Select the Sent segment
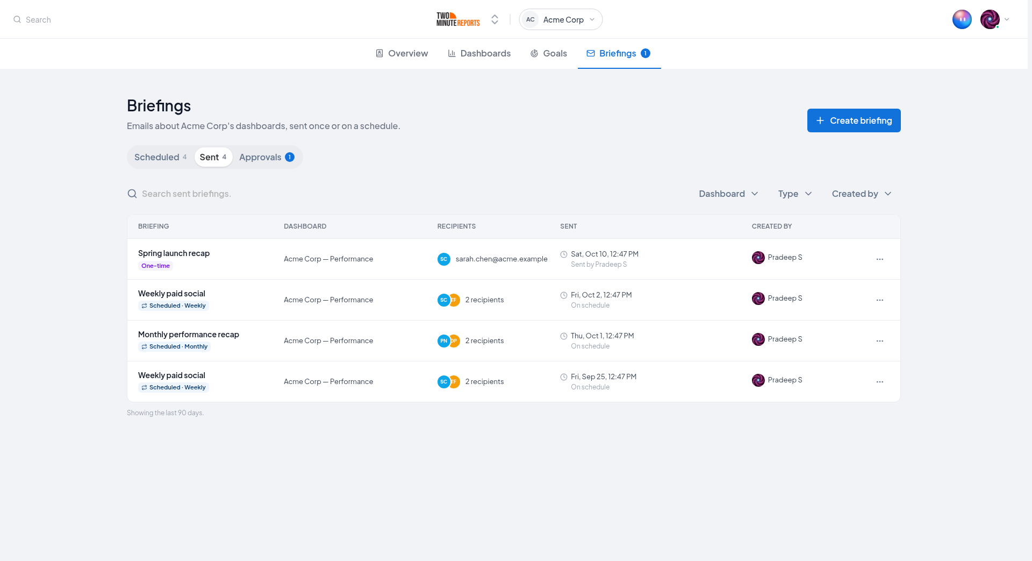This screenshot has width=1032, height=561. (213, 157)
